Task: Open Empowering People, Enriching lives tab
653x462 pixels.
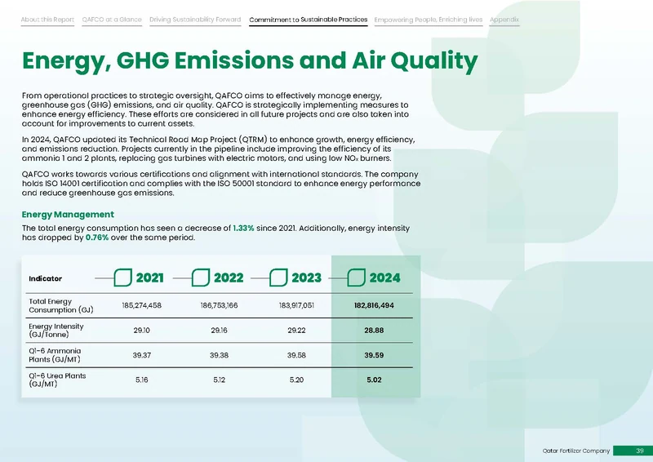Action: click(428, 20)
